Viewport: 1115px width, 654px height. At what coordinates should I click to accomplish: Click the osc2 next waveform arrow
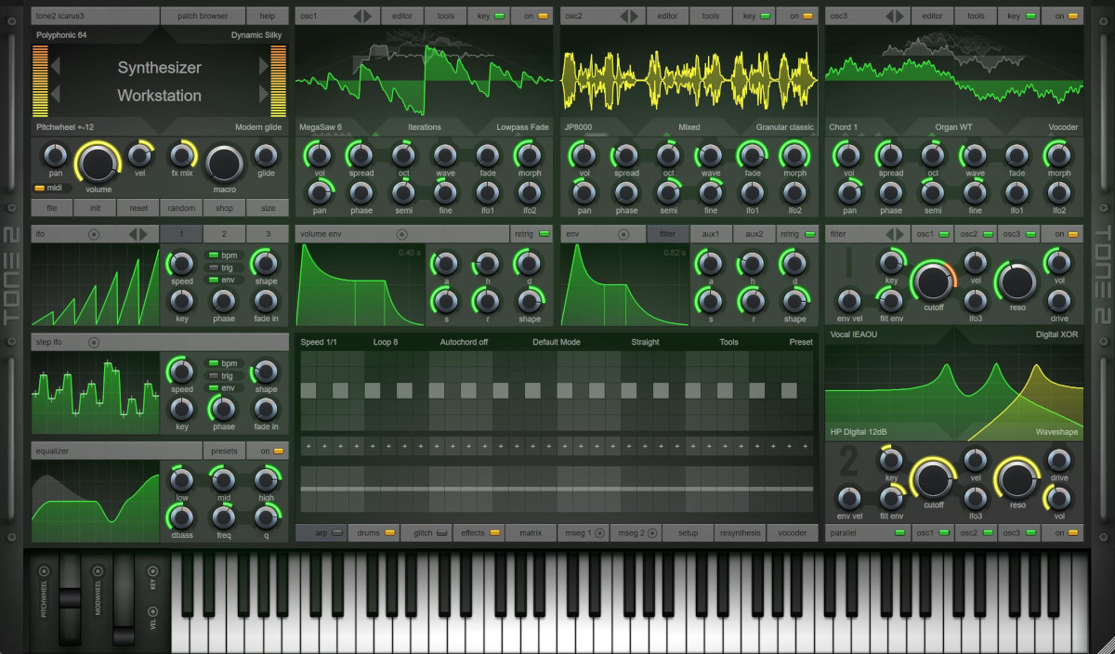click(x=636, y=16)
